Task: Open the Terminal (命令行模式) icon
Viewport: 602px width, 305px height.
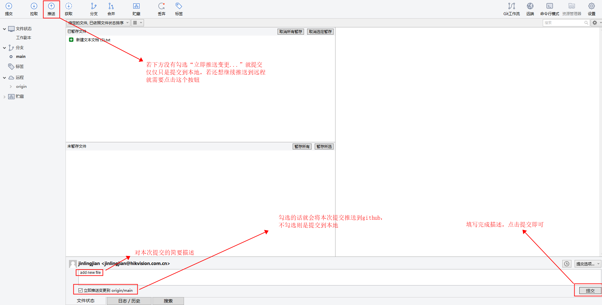Action: coord(550,9)
